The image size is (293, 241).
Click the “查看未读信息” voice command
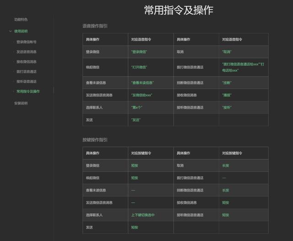[142, 83]
